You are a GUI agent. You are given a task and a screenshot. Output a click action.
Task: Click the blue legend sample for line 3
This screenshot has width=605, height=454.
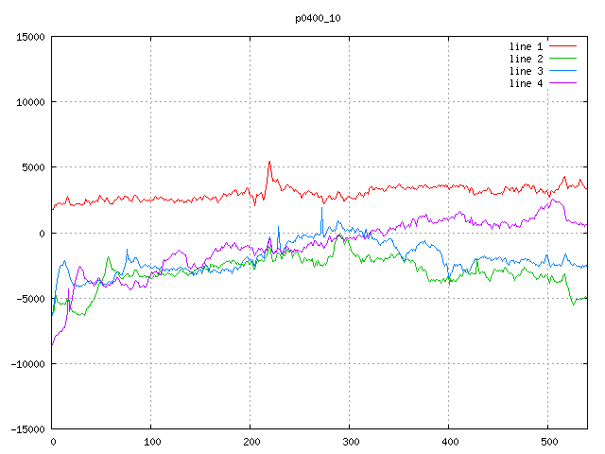562,71
